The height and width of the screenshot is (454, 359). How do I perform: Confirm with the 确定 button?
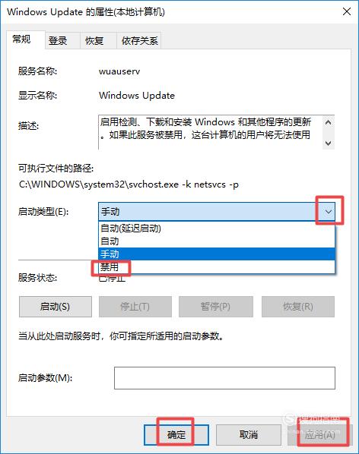pos(176,434)
